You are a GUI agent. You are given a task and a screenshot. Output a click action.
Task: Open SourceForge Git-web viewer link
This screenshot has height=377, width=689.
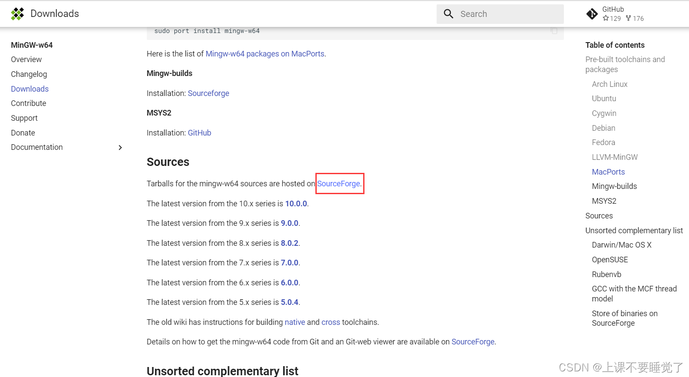[x=473, y=342]
